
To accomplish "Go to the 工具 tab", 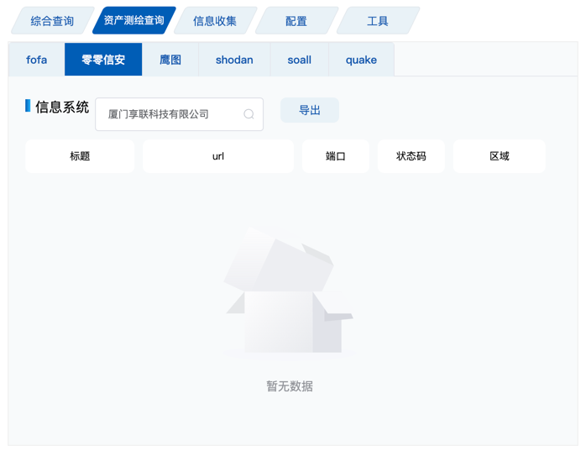I will click(378, 20).
